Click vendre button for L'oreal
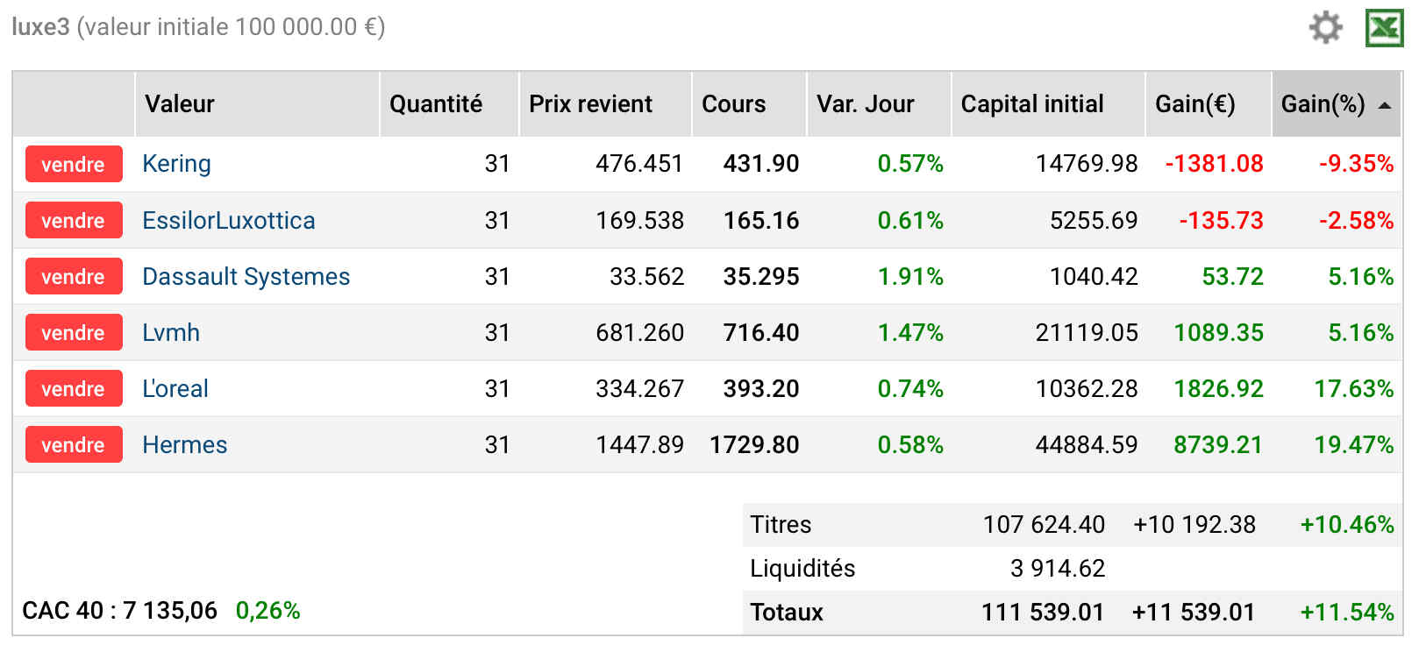 click(x=74, y=388)
